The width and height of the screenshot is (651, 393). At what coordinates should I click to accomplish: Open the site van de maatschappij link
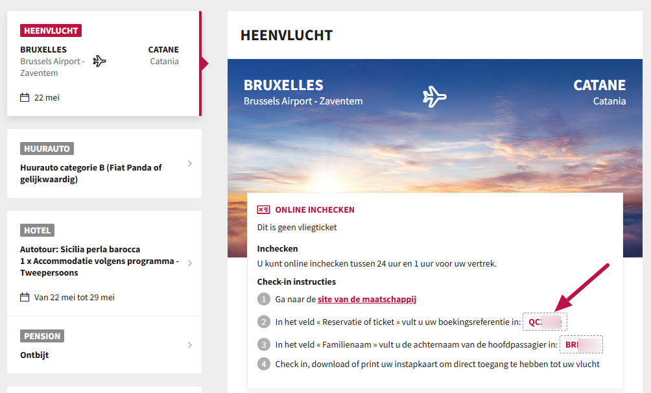click(366, 299)
